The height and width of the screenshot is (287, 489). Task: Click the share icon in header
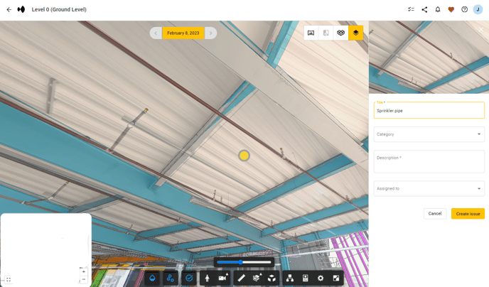point(424,9)
